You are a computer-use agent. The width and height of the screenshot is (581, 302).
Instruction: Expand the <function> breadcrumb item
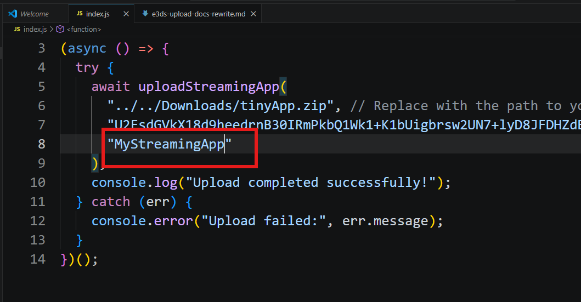tap(83, 29)
